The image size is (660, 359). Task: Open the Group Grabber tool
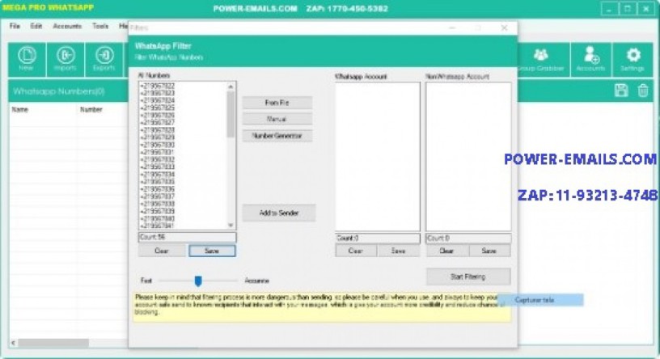click(x=541, y=59)
